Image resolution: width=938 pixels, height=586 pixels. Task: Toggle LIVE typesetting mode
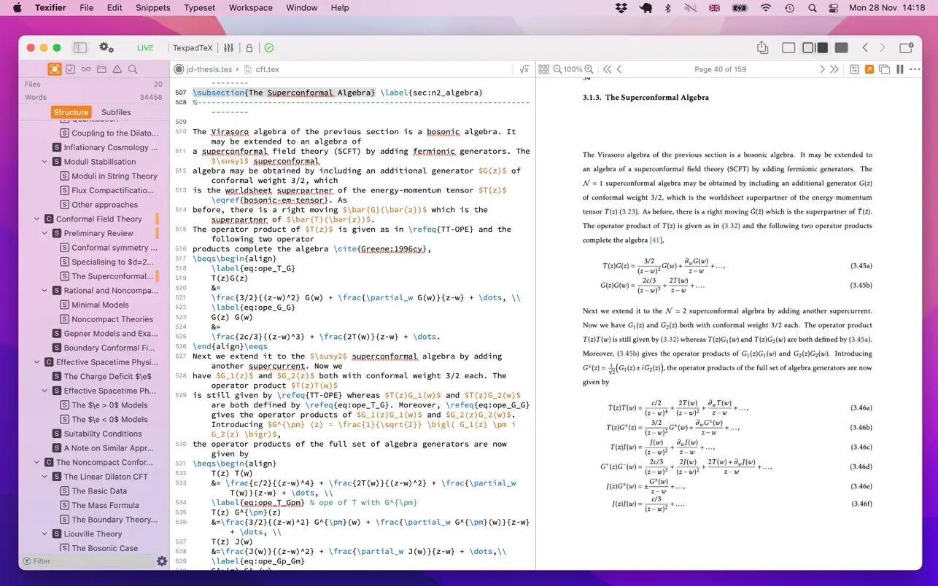click(x=144, y=47)
